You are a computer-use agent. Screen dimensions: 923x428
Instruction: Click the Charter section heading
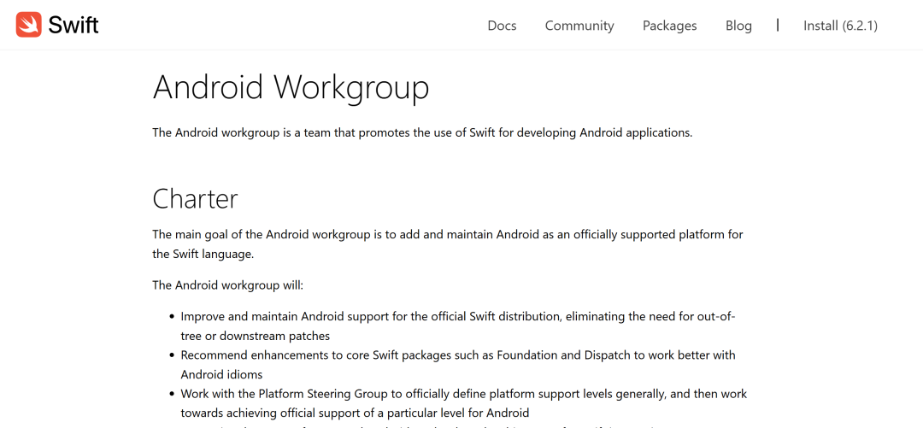[196, 198]
